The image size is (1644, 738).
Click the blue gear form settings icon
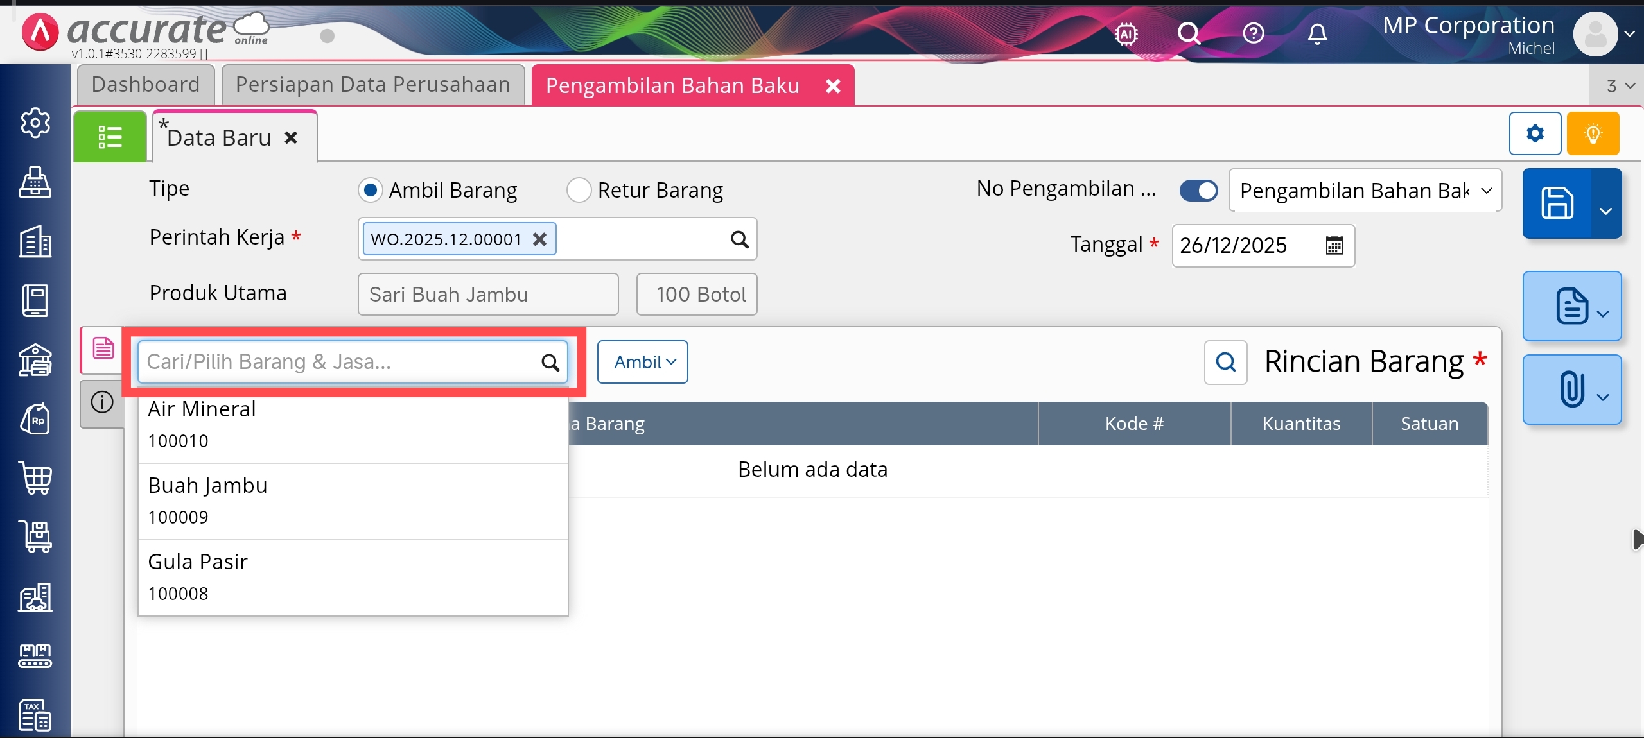pyautogui.click(x=1535, y=133)
